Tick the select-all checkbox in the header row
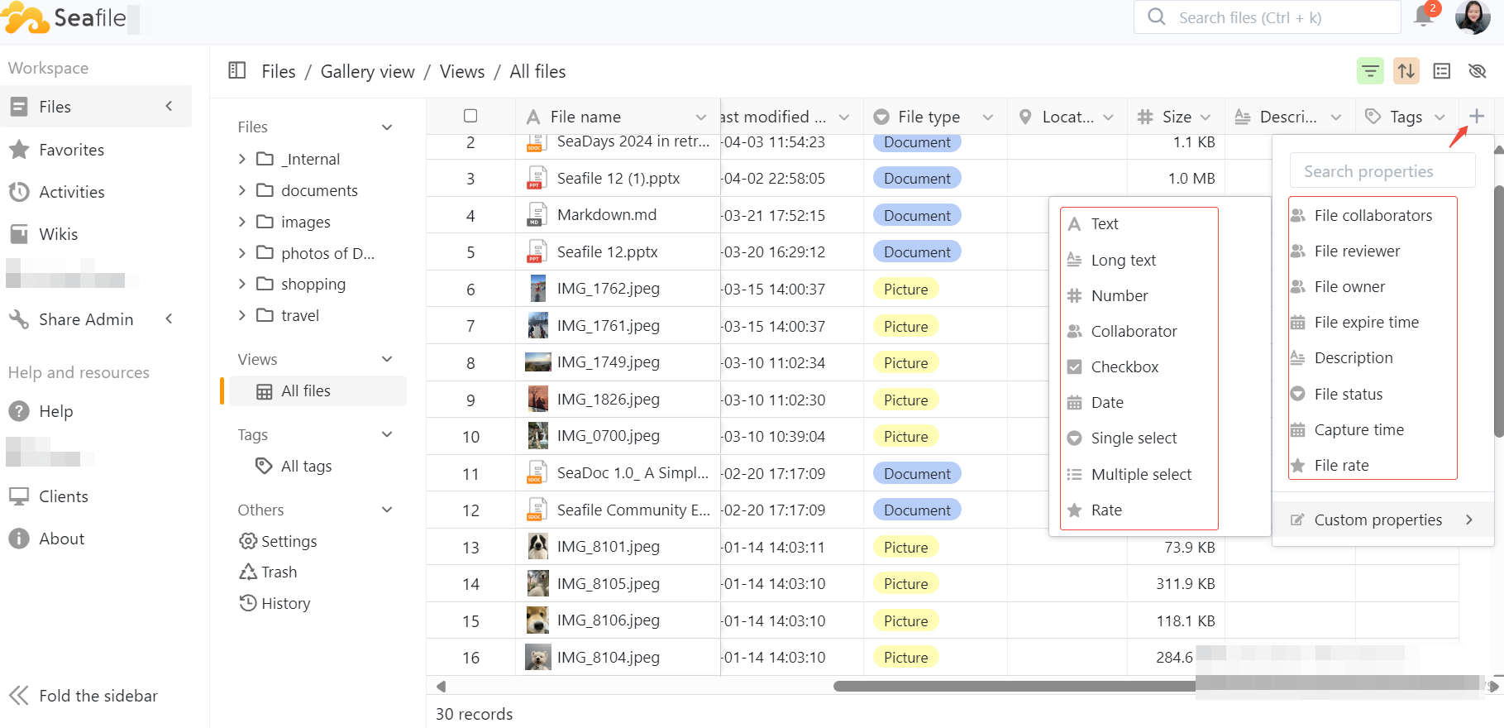Image resolution: width=1504 pixels, height=728 pixels. 470,117
